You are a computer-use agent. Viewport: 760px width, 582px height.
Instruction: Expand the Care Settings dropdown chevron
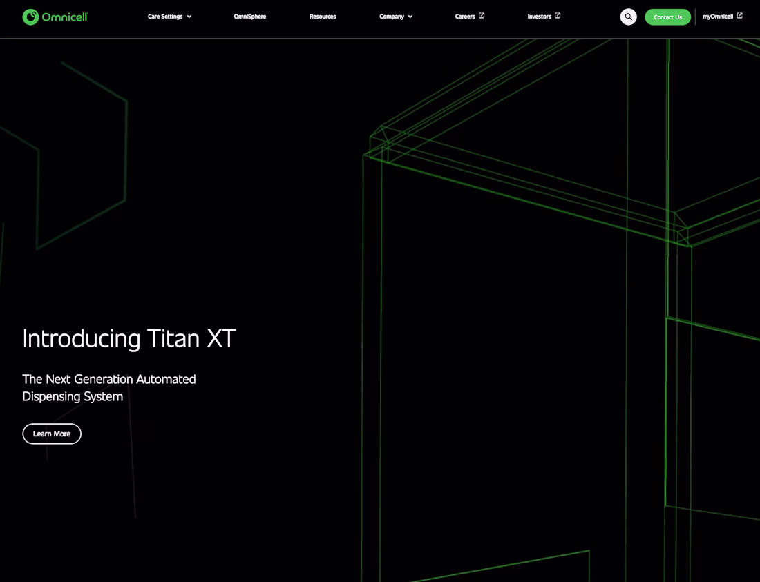coord(189,17)
